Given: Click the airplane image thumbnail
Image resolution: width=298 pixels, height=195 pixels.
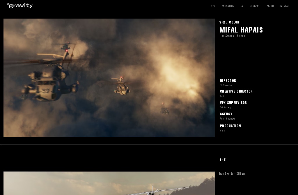Looking at the screenshot, I should [109, 183].
